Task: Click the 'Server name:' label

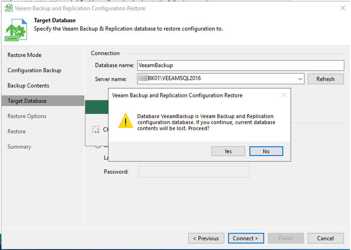Action: coord(111,79)
